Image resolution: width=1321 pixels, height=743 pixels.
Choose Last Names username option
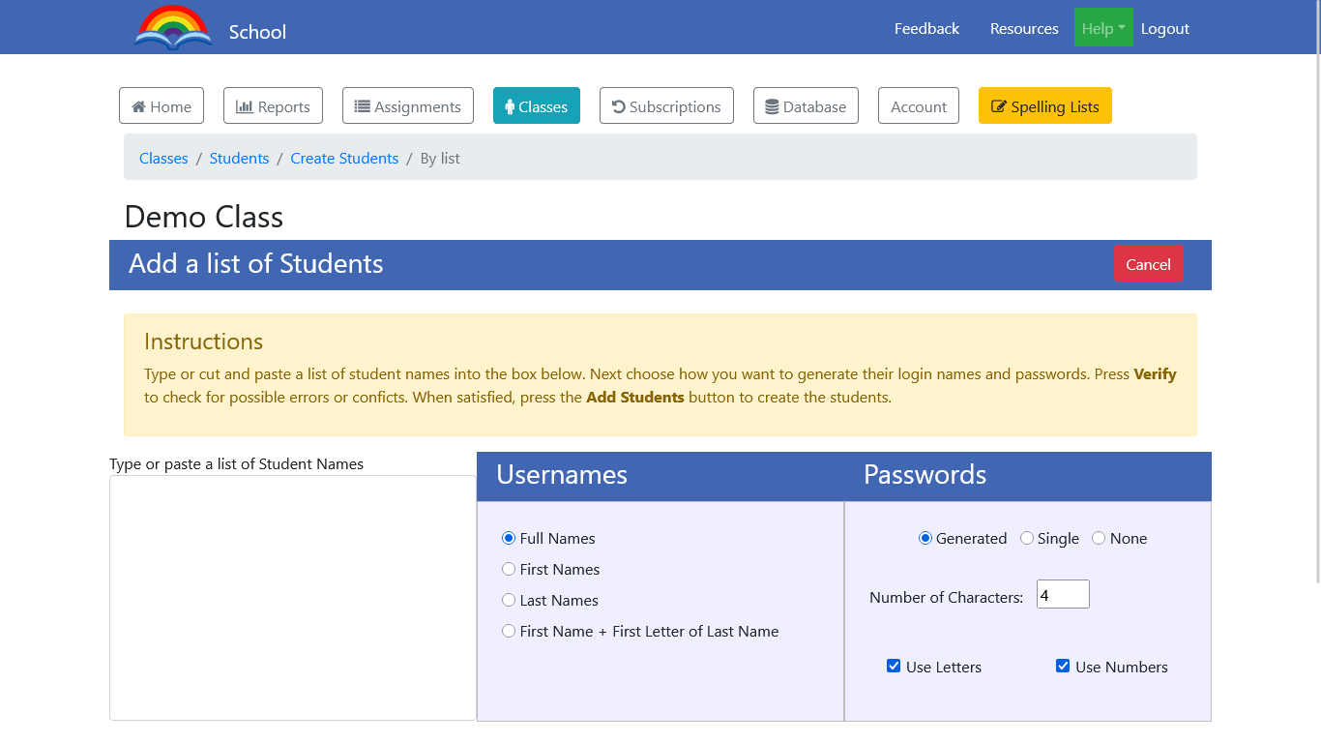tap(509, 600)
